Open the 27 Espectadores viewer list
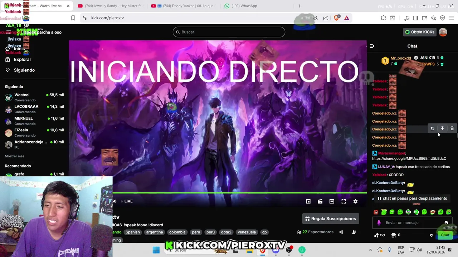 coord(315,232)
